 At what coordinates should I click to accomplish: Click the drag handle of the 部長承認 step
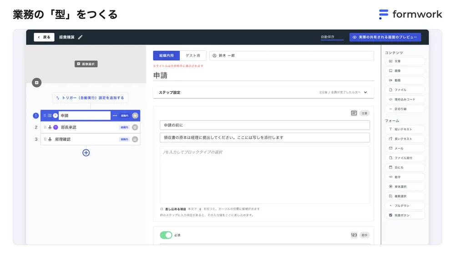[45, 127]
